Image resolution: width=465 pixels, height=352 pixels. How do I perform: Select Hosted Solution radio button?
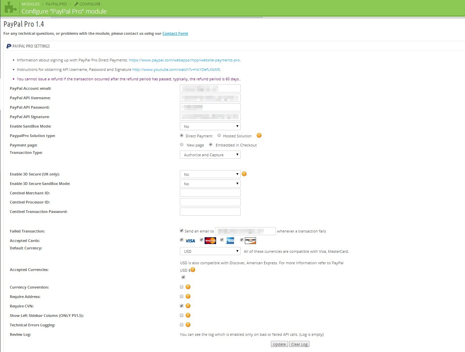(x=219, y=135)
